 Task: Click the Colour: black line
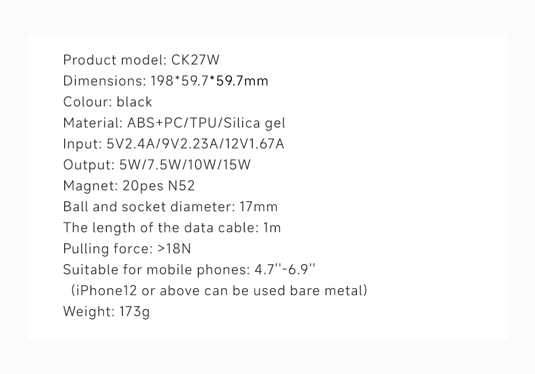[x=108, y=102]
